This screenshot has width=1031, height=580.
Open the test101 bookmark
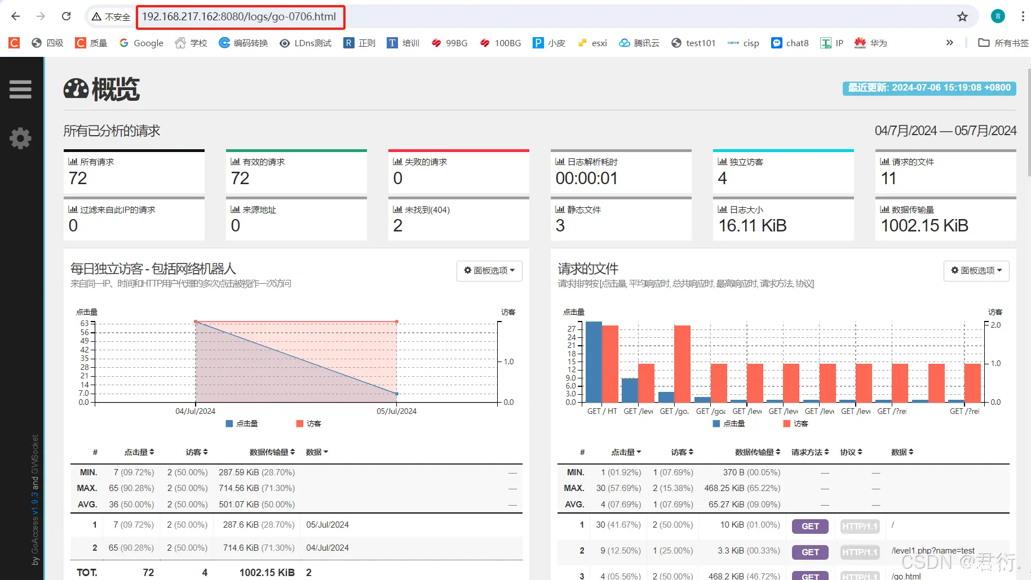[x=693, y=43]
